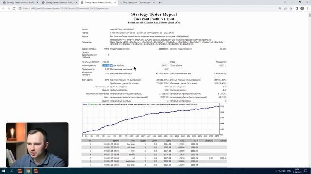The width and height of the screenshot is (311, 174).
Task: Click the presenter webcam thumbnail
Action: [x=37, y=145]
